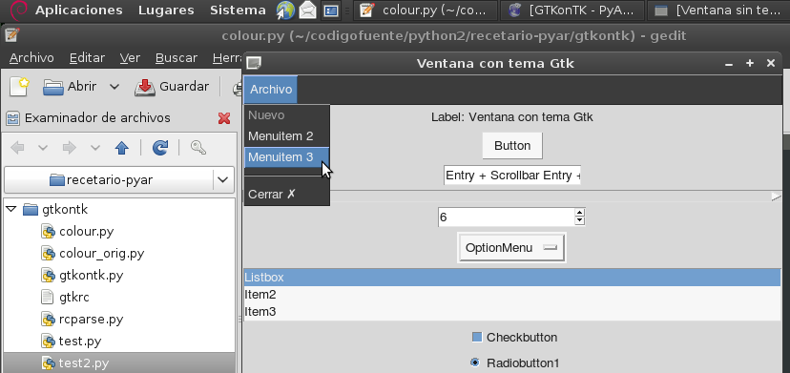Screen dimensions: 790x373
Task: Go back in the file browser
Action: (x=17, y=148)
